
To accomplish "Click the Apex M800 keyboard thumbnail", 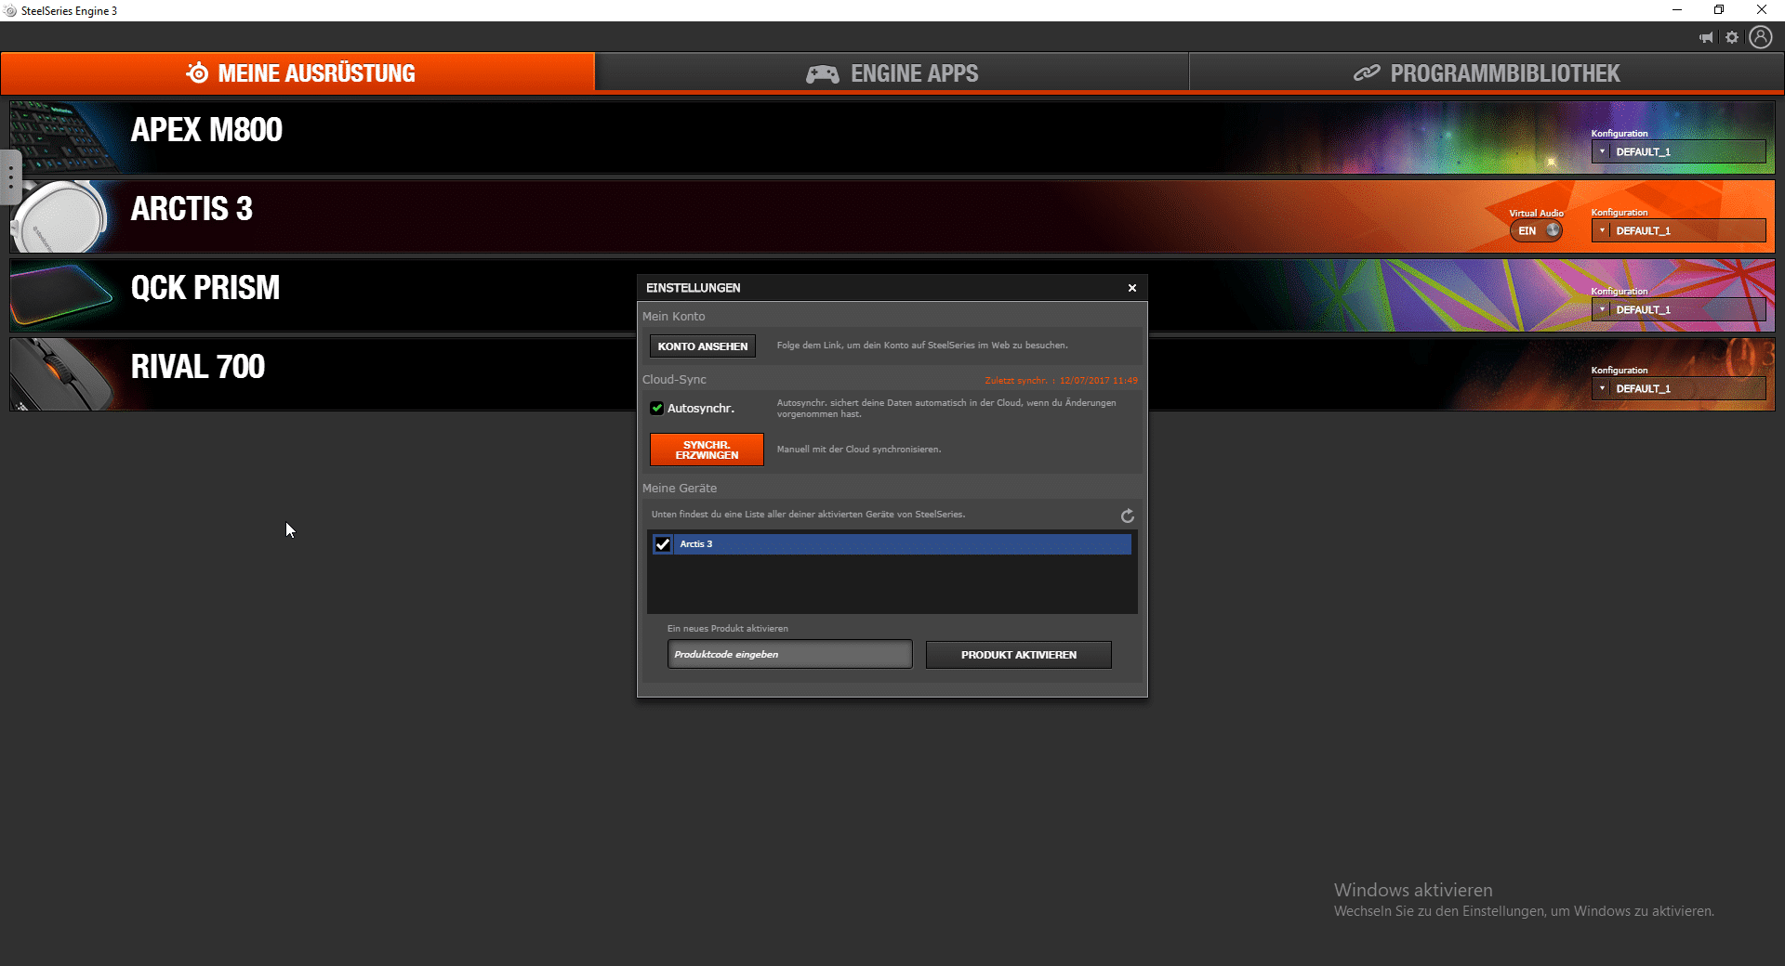I will (61, 137).
